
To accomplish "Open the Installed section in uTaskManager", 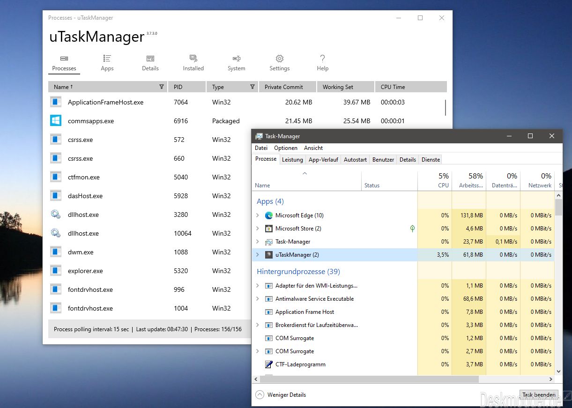I will [193, 63].
